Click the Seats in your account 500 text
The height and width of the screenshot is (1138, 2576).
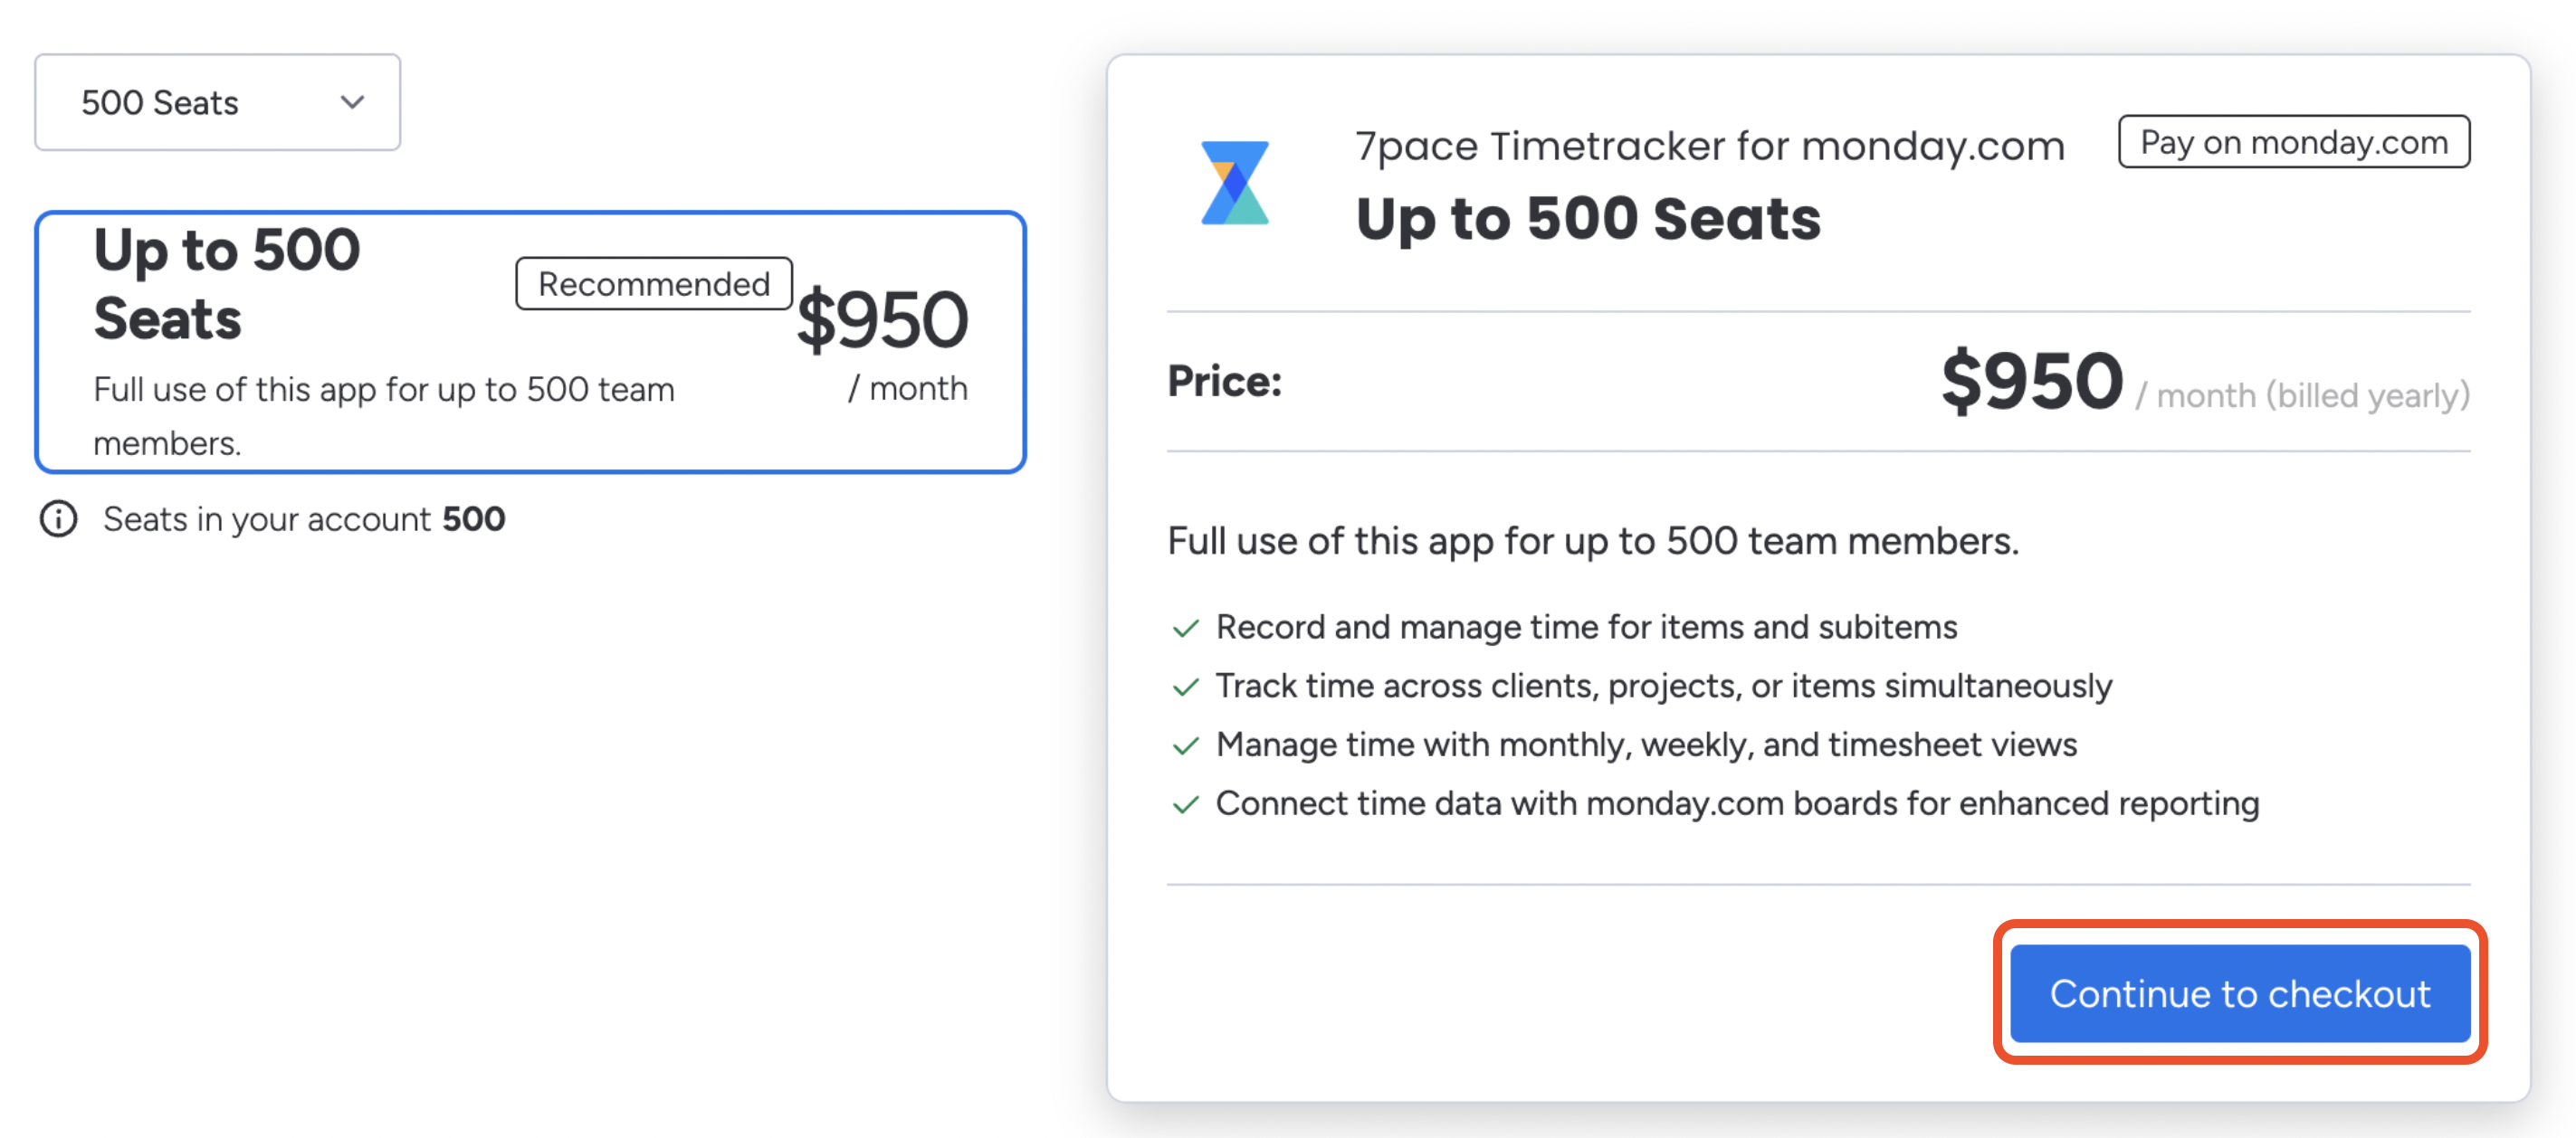tap(304, 519)
